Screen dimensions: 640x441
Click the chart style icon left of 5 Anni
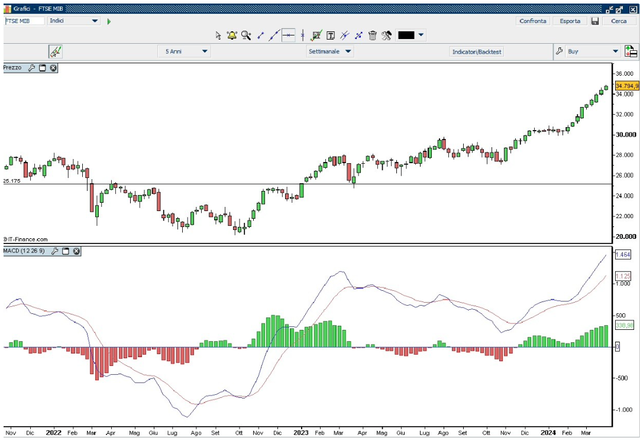pos(56,52)
